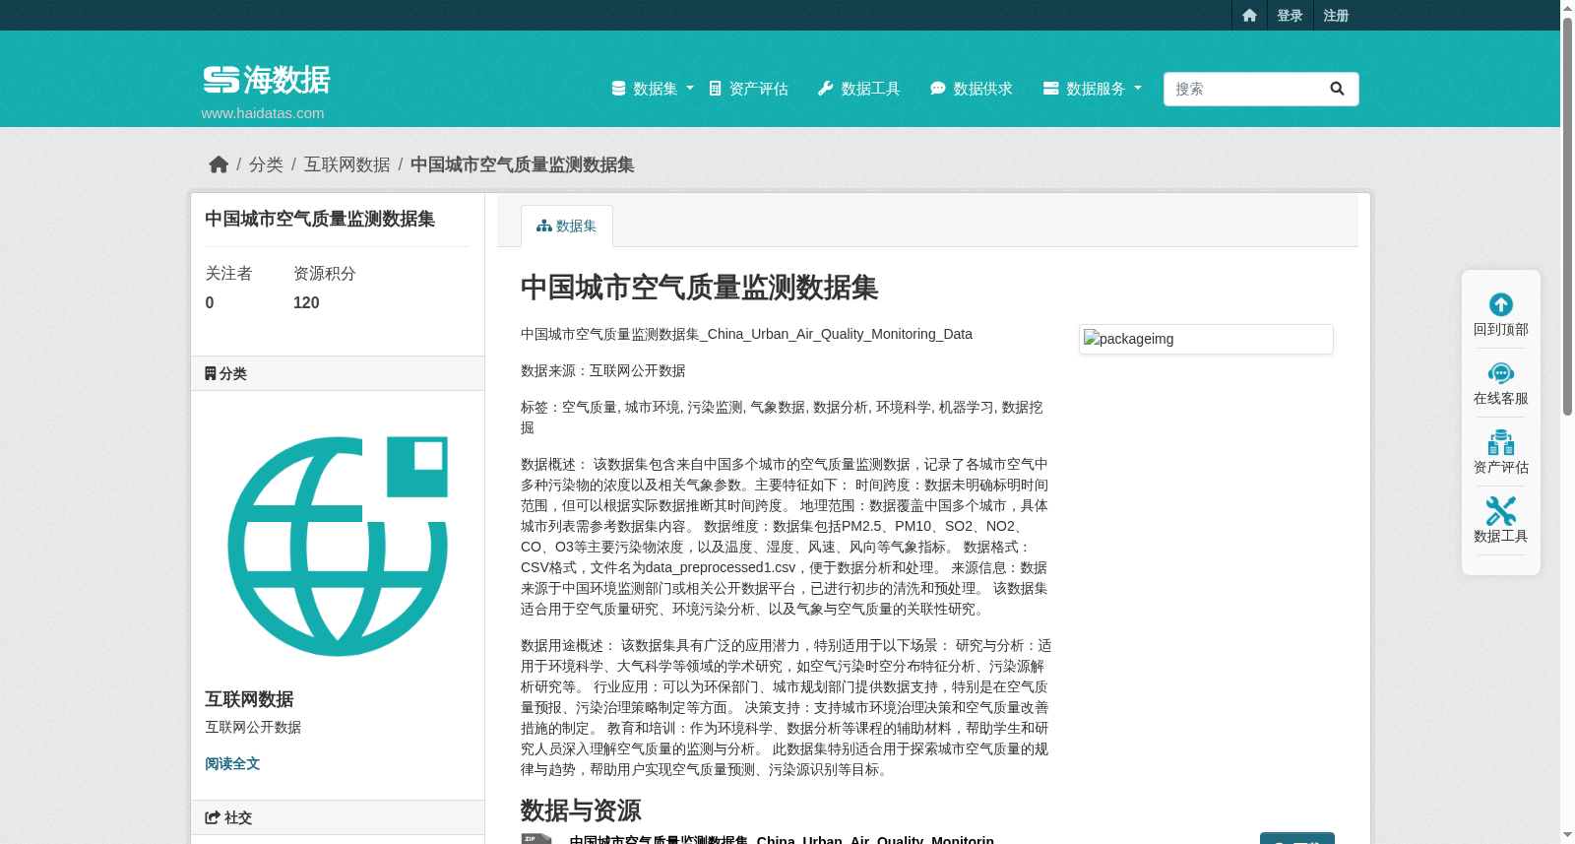Click the 资源积分 value 120
The height and width of the screenshot is (844, 1575).
click(306, 303)
